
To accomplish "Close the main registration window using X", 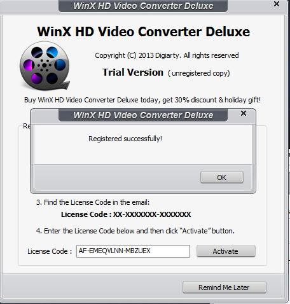I will [277, 4].
